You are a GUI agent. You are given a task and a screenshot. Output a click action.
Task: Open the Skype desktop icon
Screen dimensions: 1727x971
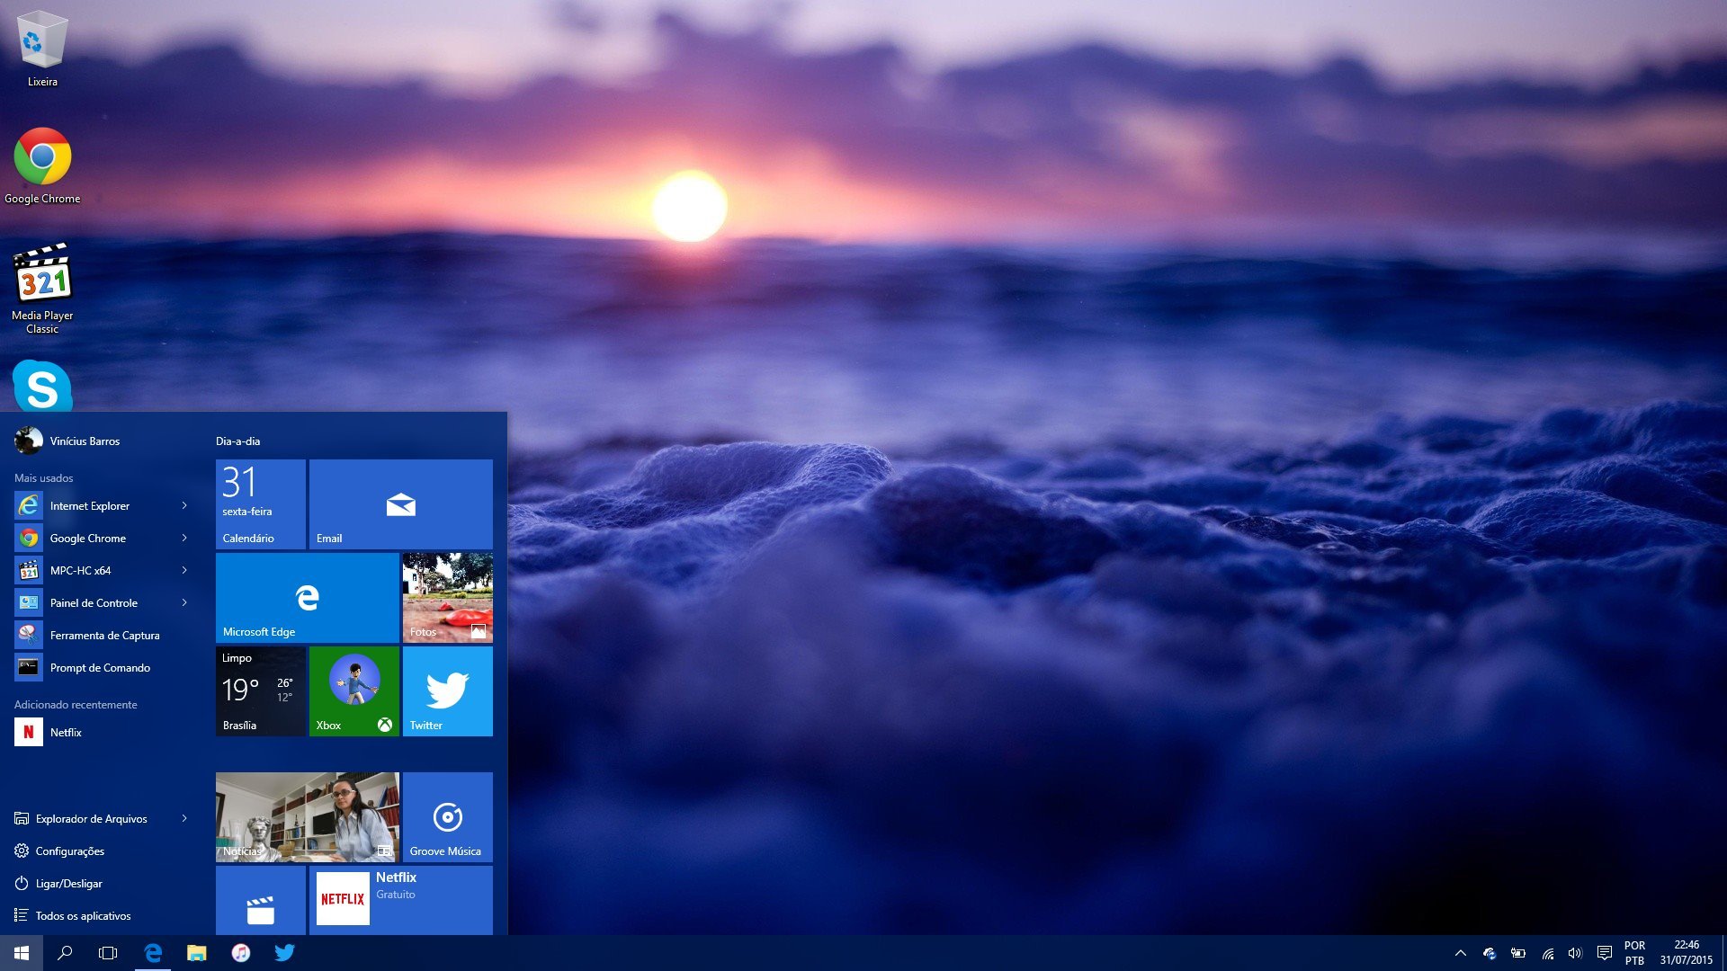click(x=42, y=387)
